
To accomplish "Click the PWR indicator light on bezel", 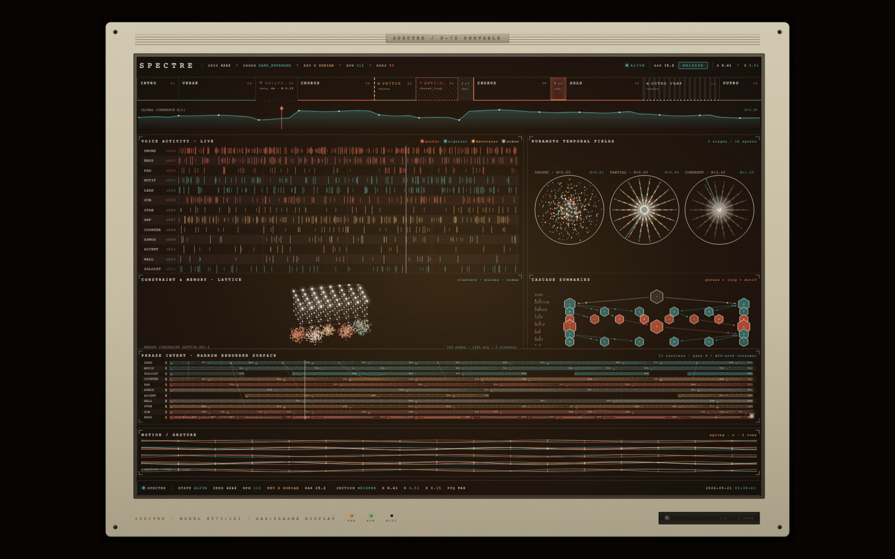I will (351, 516).
